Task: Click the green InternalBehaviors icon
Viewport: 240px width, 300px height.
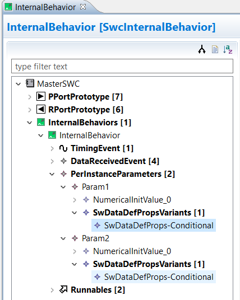Action: (41, 122)
